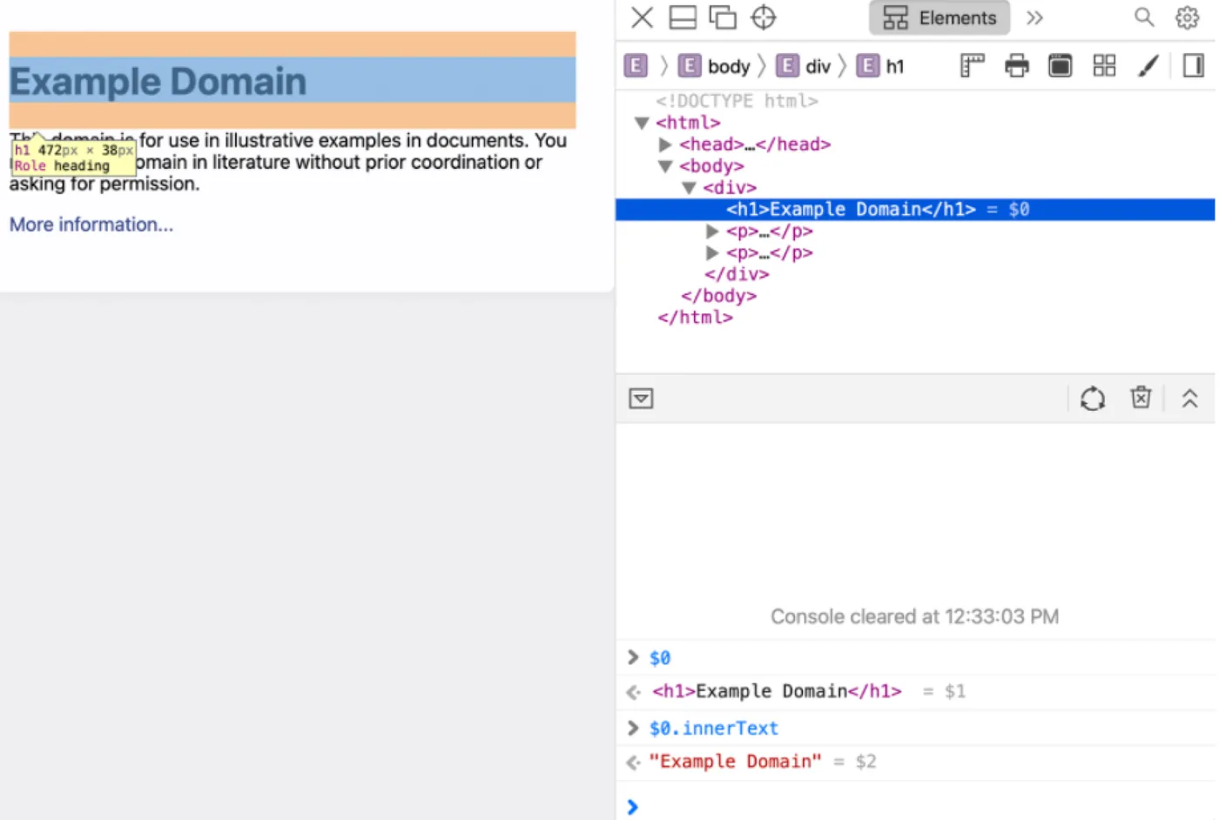Viewport: 1219px width, 820px height.
Task: Dock the inspector to the bottom
Action: pyautogui.click(x=683, y=17)
